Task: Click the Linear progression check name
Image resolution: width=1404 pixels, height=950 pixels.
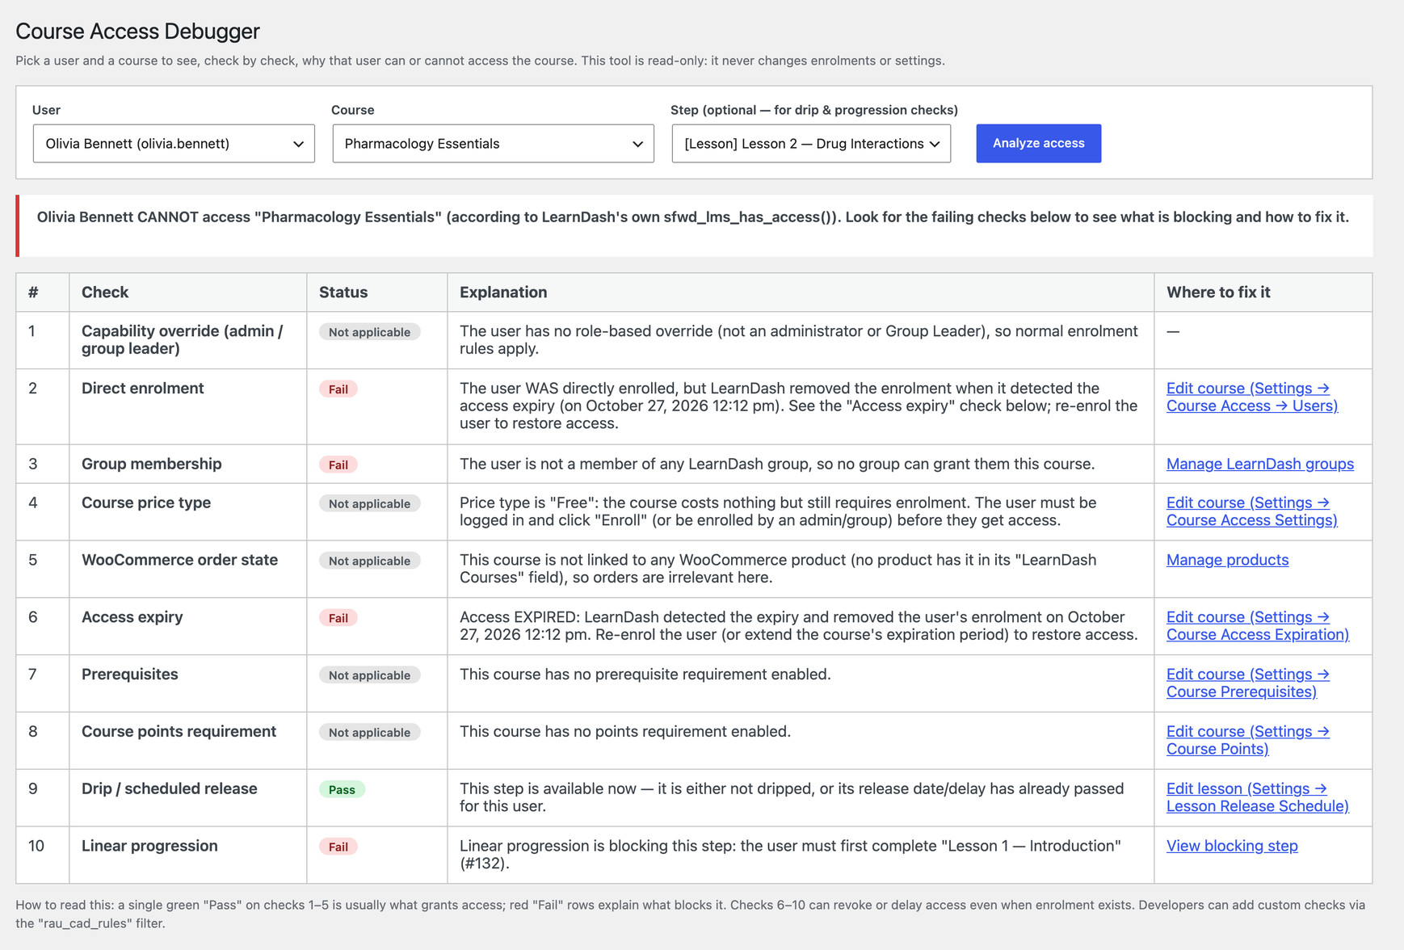Action: click(x=149, y=846)
